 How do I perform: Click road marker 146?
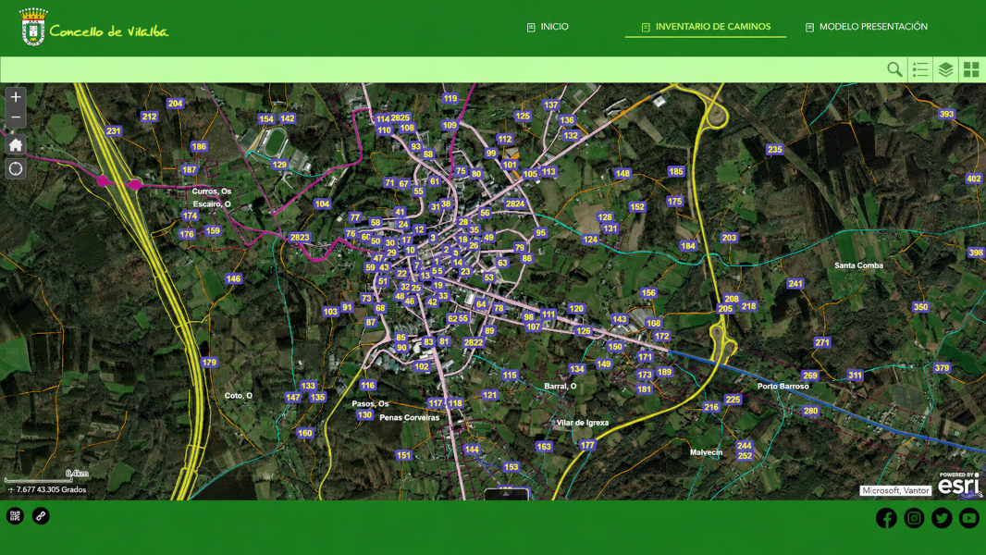(x=233, y=278)
